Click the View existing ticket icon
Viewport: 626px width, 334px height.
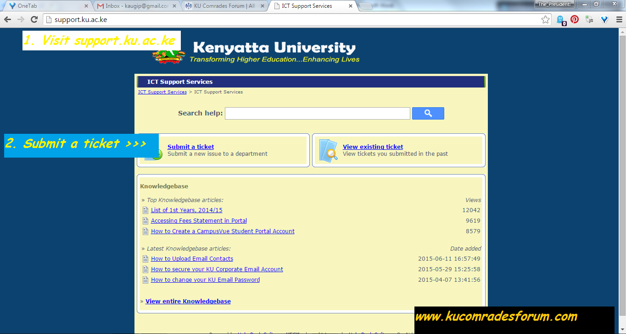[x=328, y=150]
